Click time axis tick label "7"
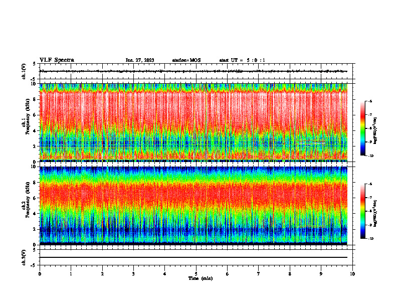Screen dimensions: 397x307 click(x=259, y=274)
